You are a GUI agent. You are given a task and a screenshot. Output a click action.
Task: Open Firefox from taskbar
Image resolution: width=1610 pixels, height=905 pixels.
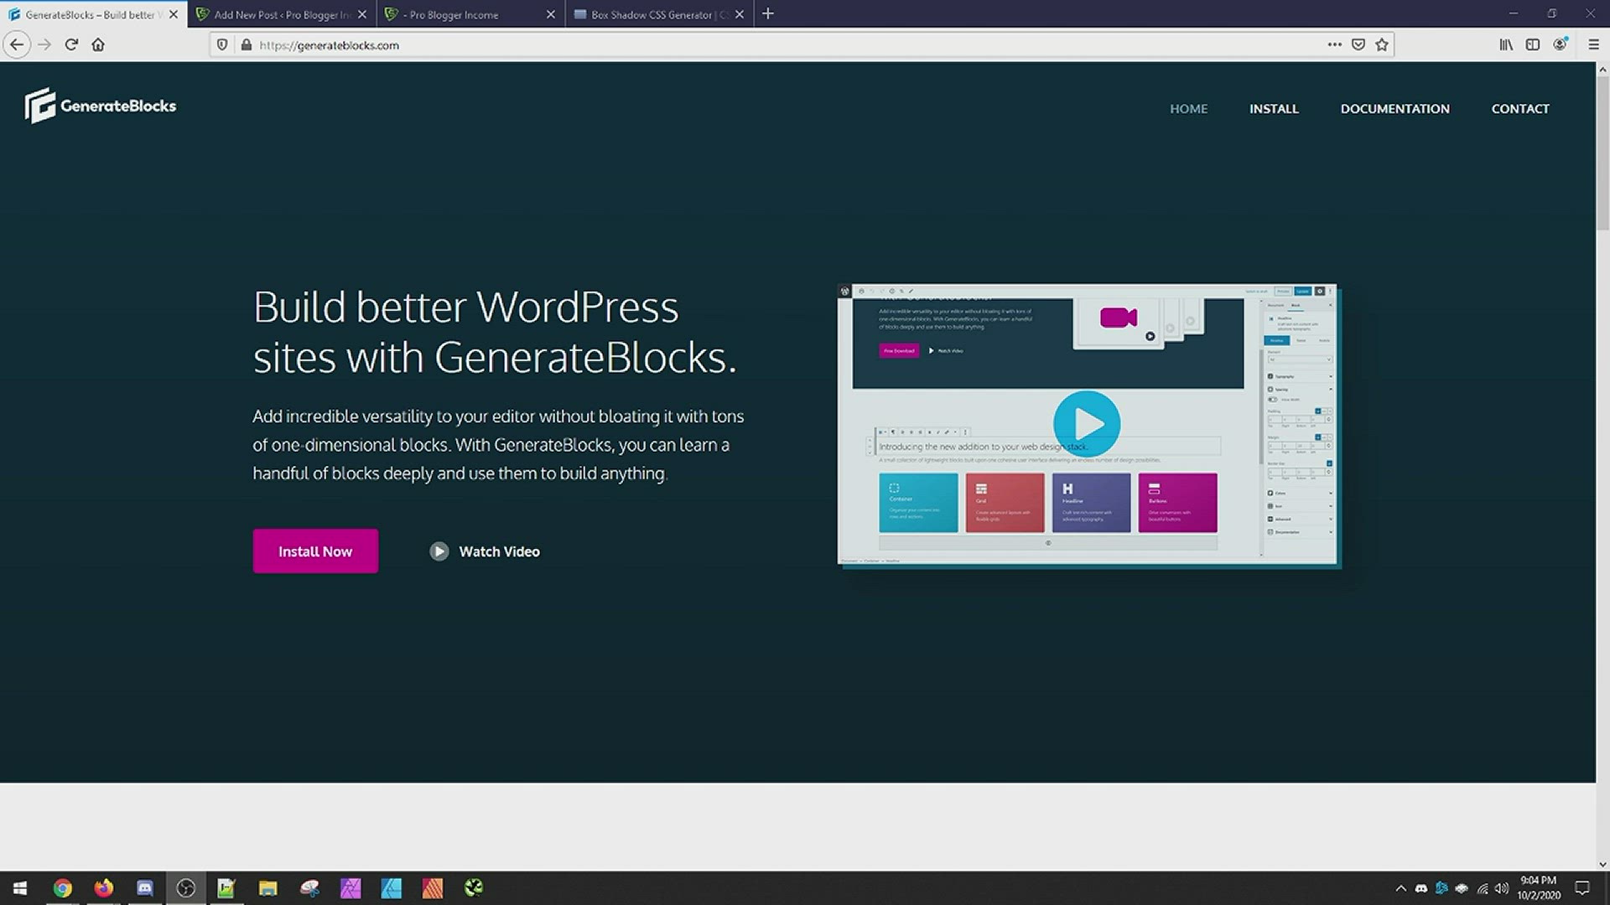pyautogui.click(x=104, y=888)
